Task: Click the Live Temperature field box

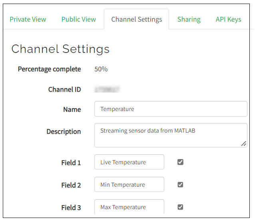Action: [x=129, y=162]
